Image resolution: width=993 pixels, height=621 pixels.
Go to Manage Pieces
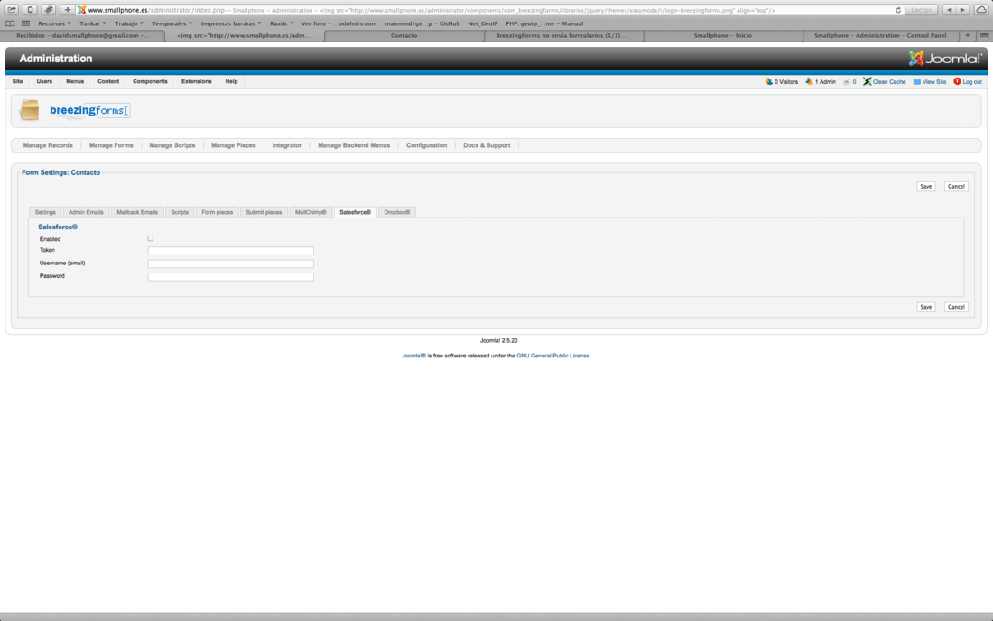234,145
